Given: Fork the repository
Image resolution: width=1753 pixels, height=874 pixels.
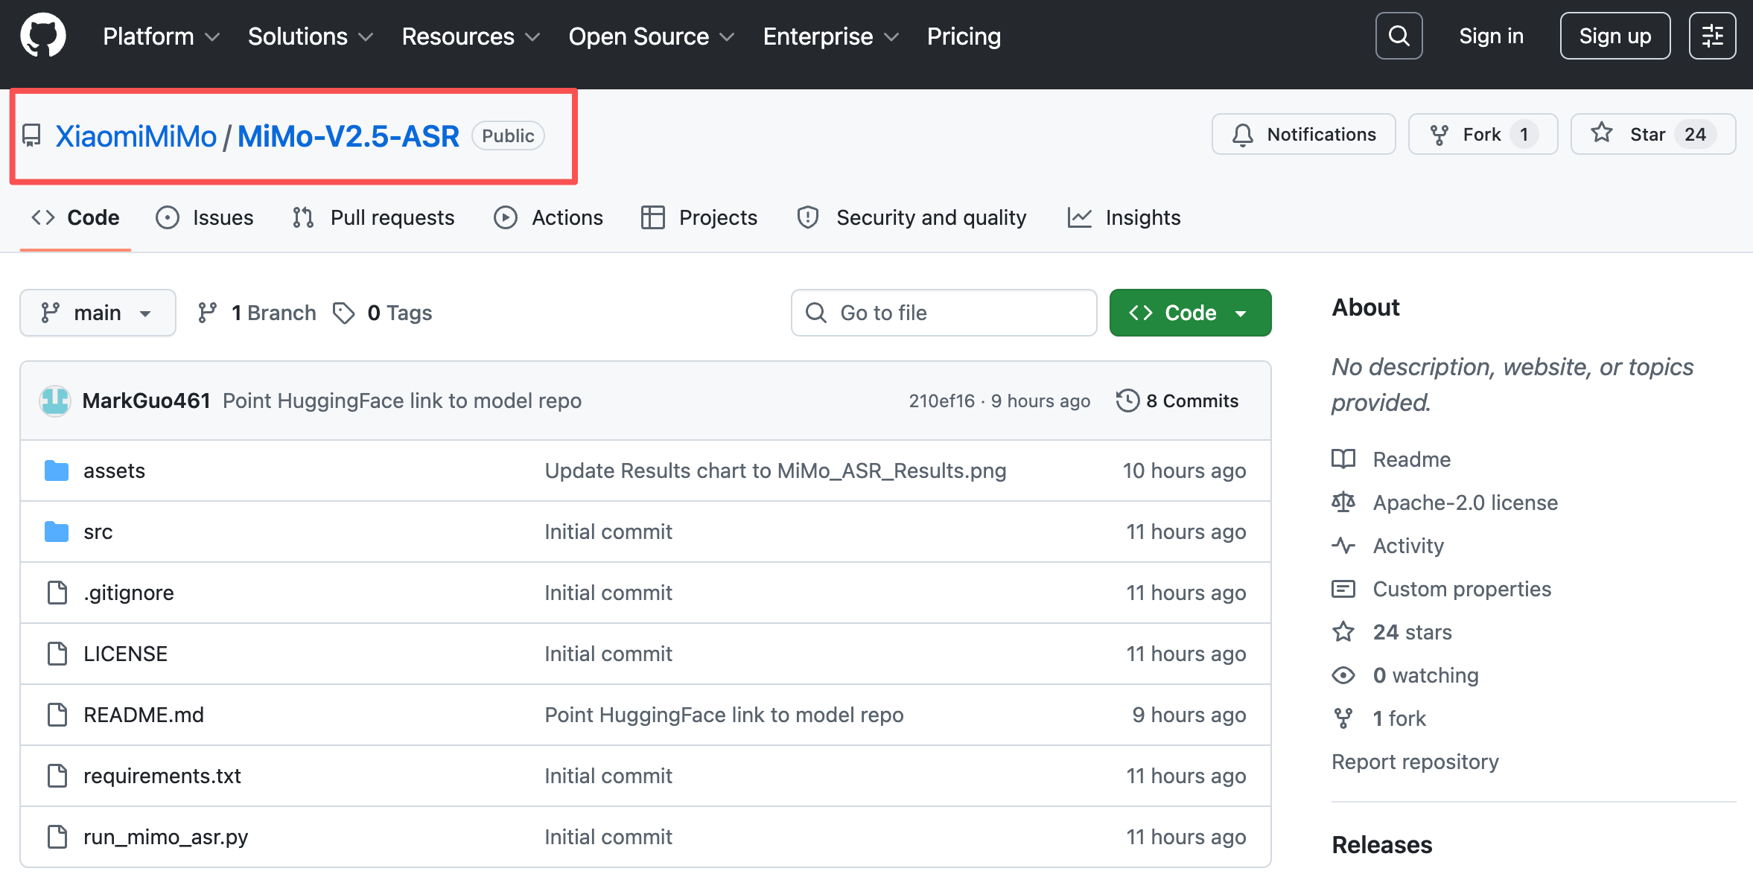Looking at the screenshot, I should [1482, 134].
